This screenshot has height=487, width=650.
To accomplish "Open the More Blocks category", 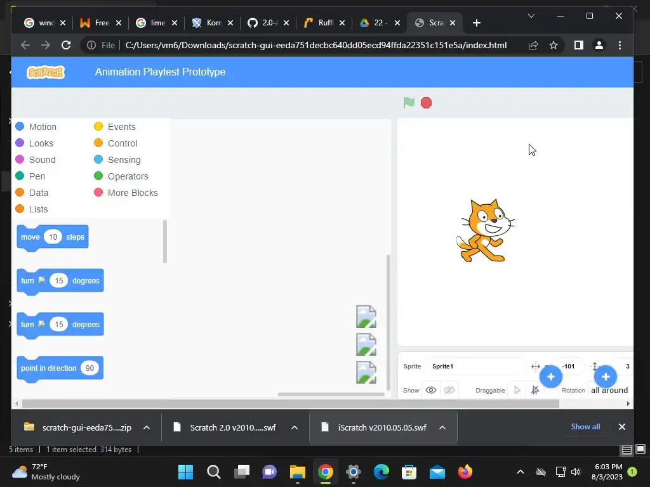I will pyautogui.click(x=126, y=193).
